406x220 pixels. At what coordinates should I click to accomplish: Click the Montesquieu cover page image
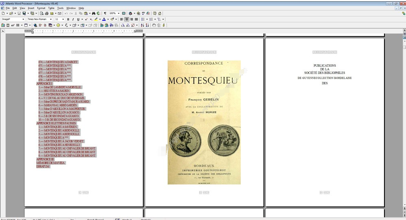204,122
